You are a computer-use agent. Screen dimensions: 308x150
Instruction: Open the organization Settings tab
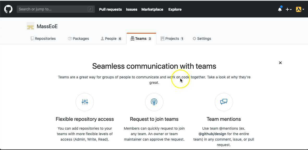point(202,39)
